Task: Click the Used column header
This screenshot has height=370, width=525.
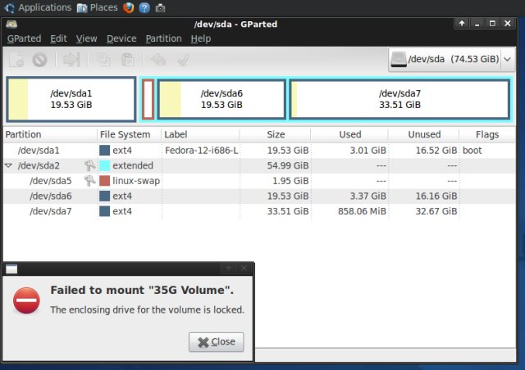Action: [x=349, y=135]
